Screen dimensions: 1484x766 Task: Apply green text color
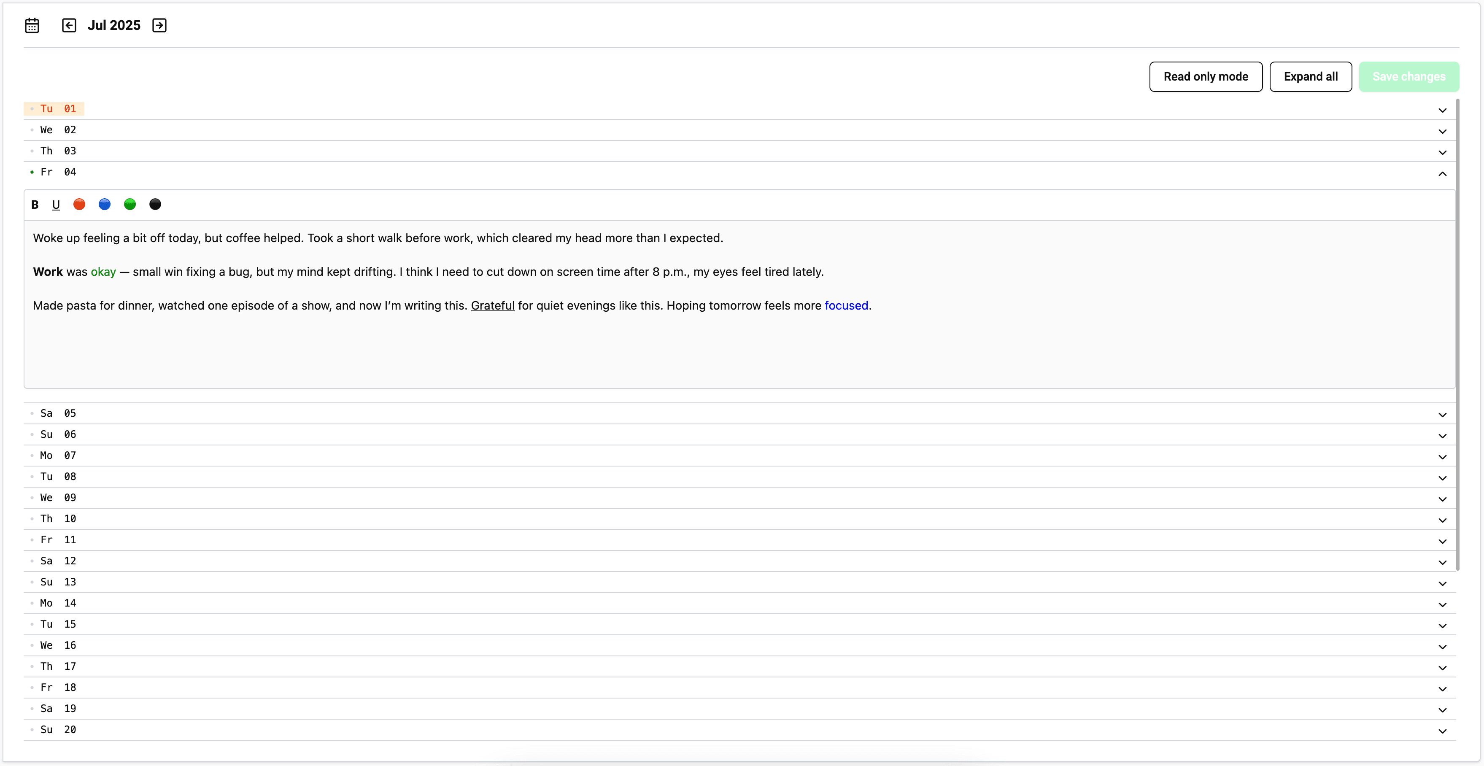[x=130, y=205]
